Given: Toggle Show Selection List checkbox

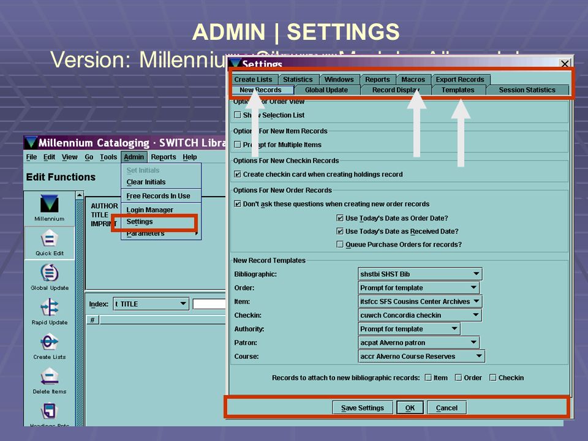Looking at the screenshot, I should pyautogui.click(x=238, y=115).
